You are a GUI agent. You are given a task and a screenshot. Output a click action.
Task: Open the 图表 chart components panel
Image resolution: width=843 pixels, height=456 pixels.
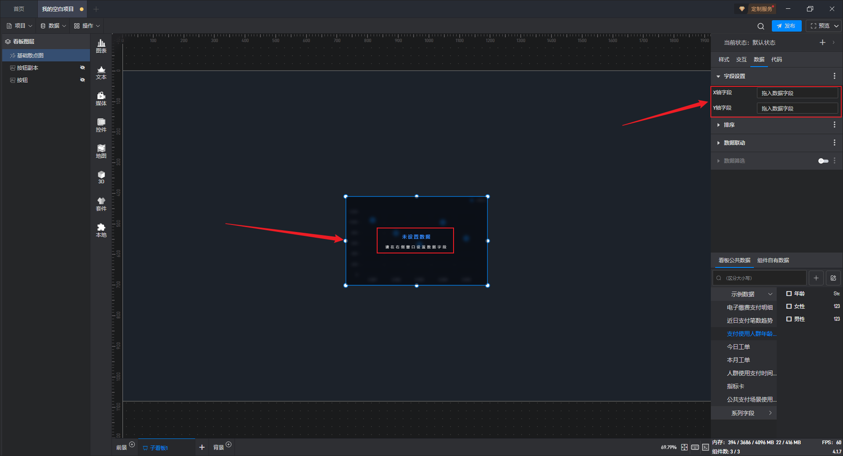[x=101, y=46]
